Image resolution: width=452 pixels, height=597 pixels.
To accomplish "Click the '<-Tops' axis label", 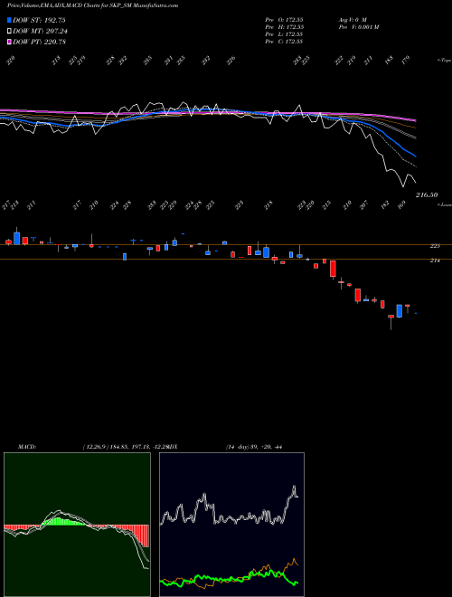I will (445, 61).
